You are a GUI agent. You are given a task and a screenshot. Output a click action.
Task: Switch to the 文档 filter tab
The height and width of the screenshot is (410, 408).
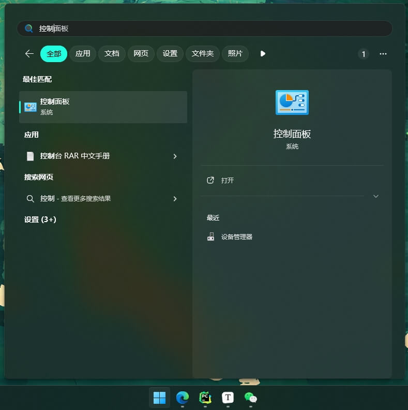click(112, 54)
